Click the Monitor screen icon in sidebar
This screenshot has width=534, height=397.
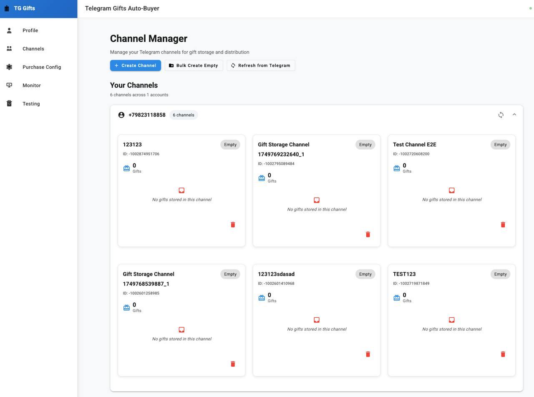(9, 85)
